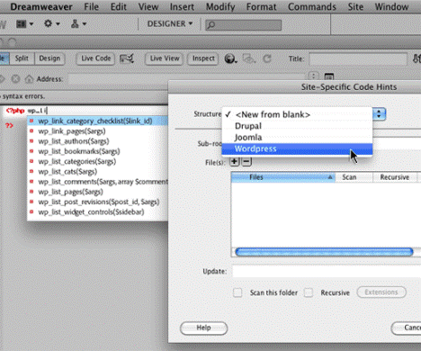Click the blue horizontal scrollbar under Files list
421x351 pixels.
coord(324,252)
